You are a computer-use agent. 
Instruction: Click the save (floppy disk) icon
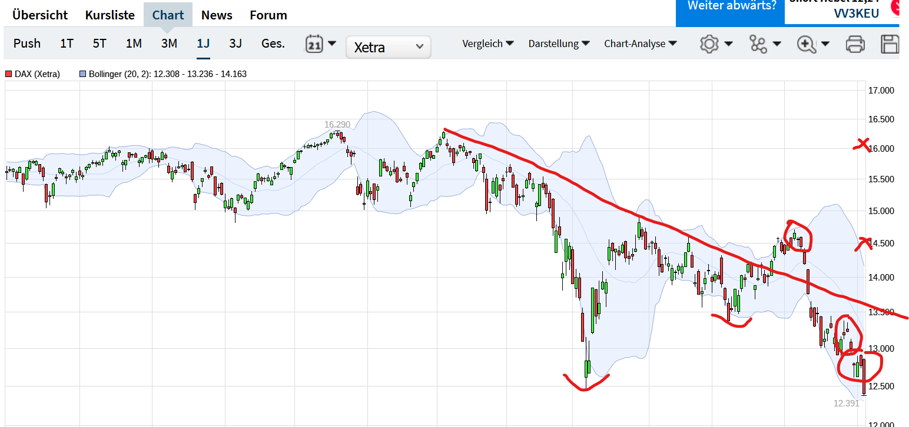click(x=891, y=44)
